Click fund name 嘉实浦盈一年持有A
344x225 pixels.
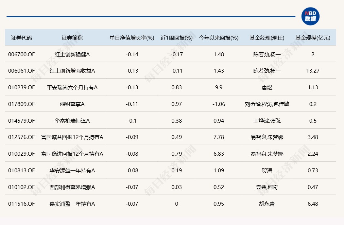click(x=72, y=204)
